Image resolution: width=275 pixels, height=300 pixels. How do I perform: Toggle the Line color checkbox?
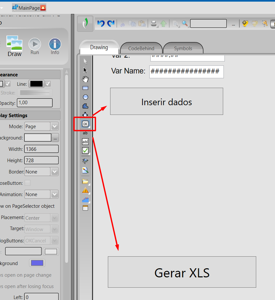(48, 84)
